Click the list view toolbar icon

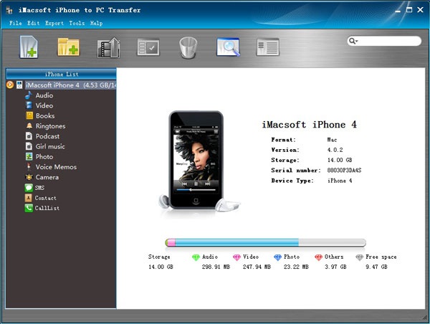[267, 47]
